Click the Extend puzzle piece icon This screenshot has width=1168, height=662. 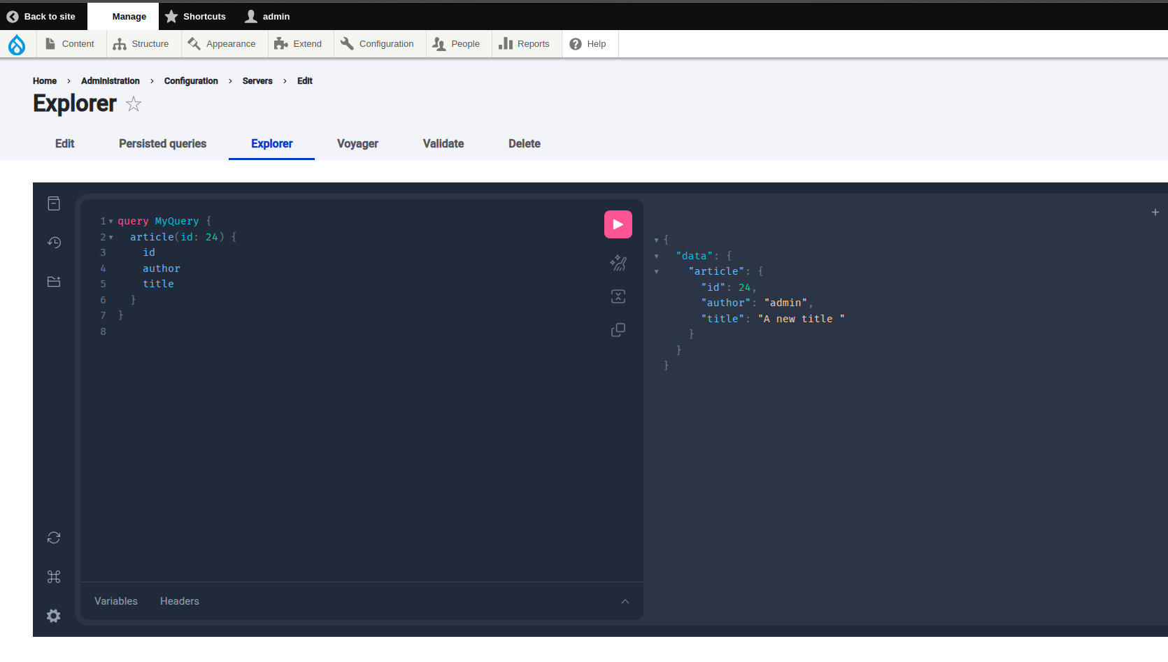click(280, 43)
